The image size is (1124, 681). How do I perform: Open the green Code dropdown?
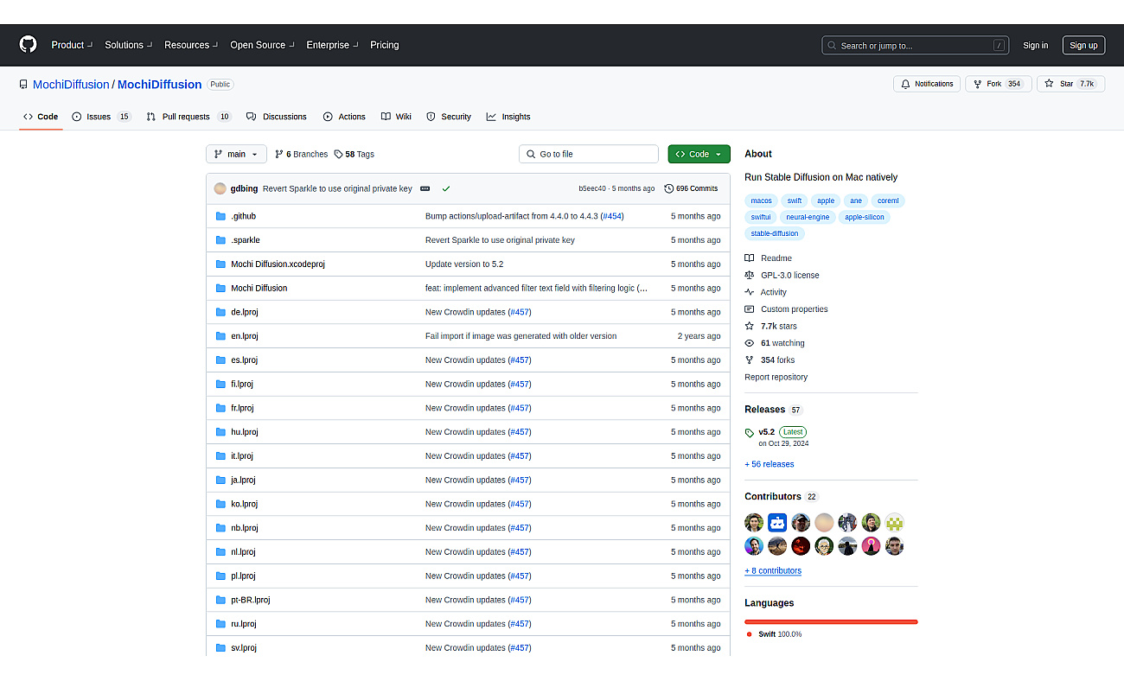click(x=699, y=154)
